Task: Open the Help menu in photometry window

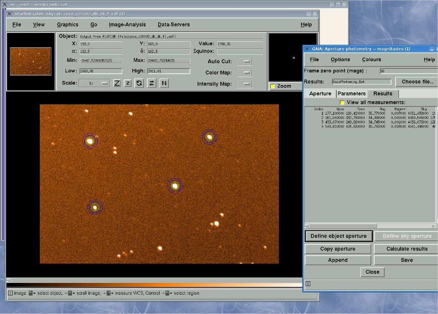Action: tap(429, 59)
